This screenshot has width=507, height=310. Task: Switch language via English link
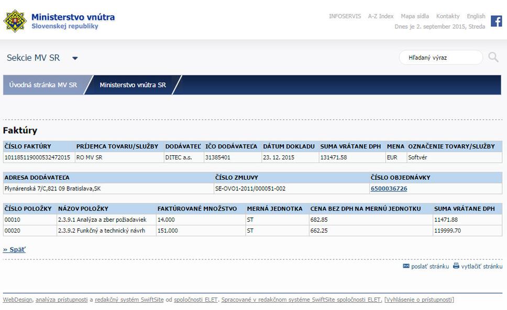tap(476, 16)
